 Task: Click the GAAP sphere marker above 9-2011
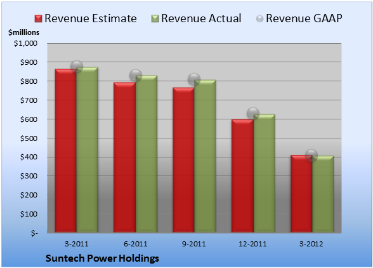(x=194, y=79)
